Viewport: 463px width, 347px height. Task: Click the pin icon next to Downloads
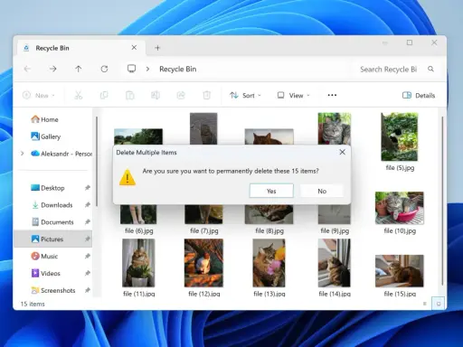click(87, 205)
